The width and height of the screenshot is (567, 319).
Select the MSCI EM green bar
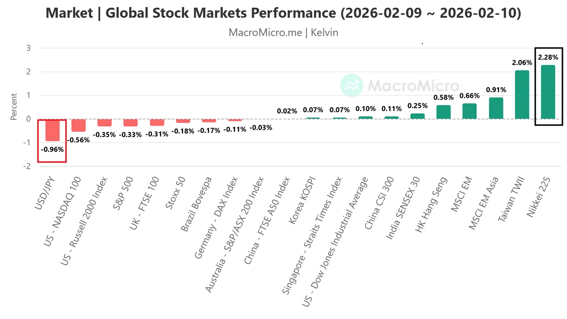469,111
